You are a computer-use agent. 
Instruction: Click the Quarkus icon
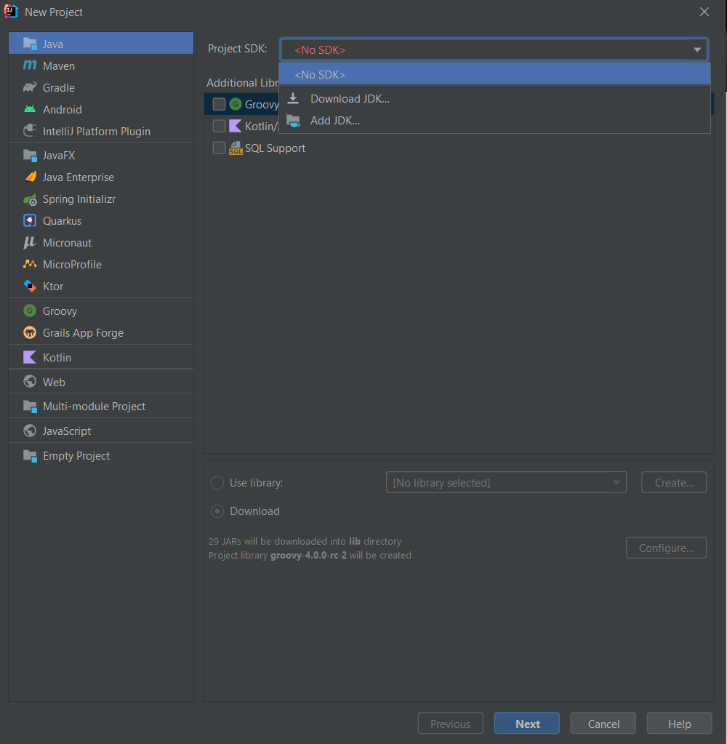click(30, 220)
